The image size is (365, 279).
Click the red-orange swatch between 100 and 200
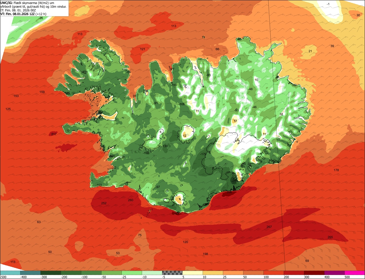click(273, 273)
